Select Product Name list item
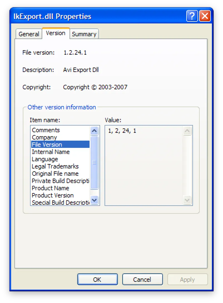This screenshot has height=303, width=223. [60, 188]
